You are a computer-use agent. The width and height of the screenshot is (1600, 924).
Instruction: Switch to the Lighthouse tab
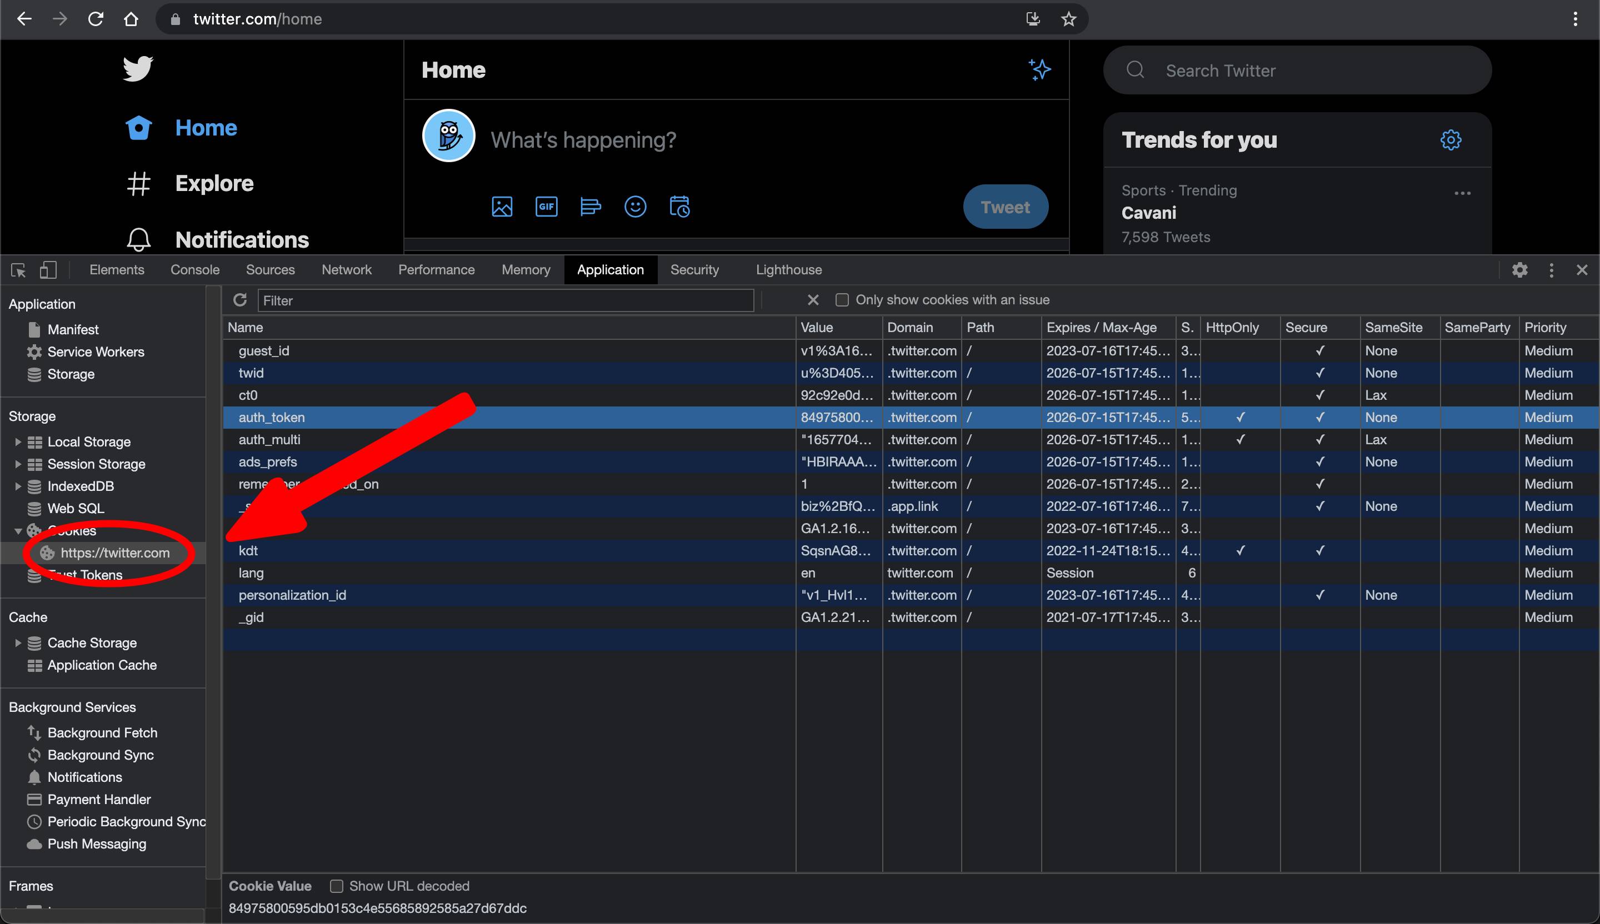coord(788,270)
